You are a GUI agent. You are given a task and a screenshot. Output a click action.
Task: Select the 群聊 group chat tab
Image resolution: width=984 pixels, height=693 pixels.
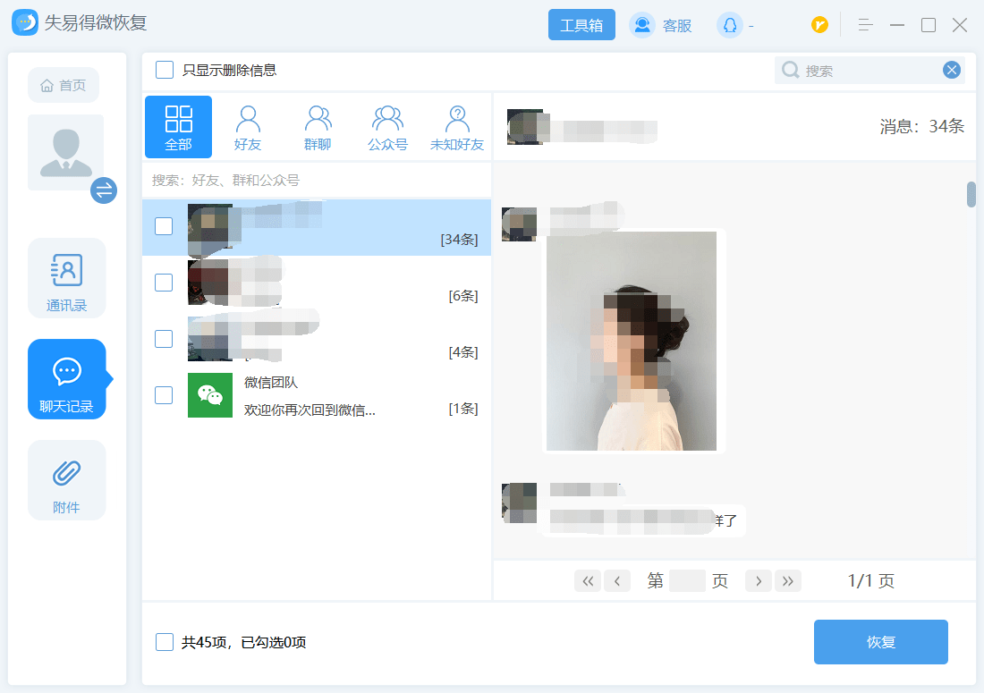pos(318,127)
